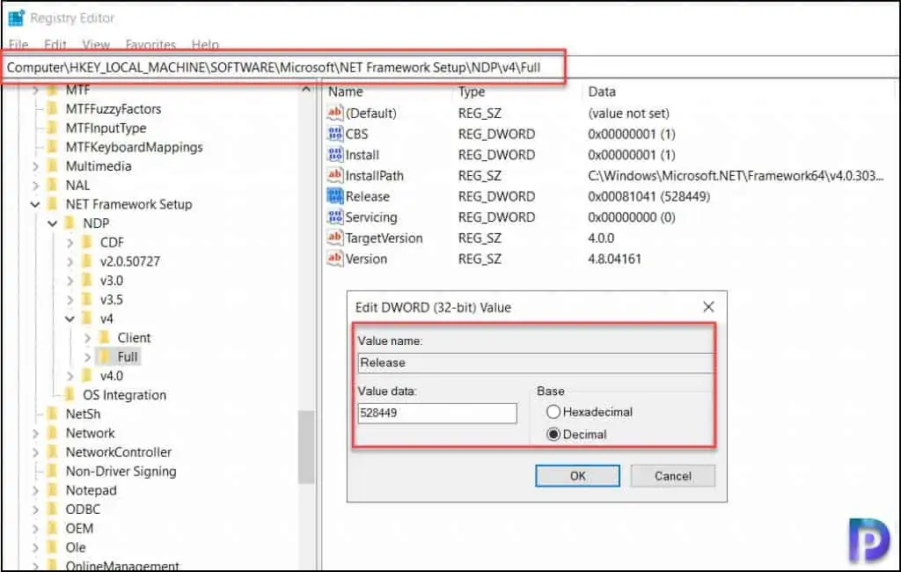The image size is (901, 572).
Task: Click the Registry Editor app icon in title bar
Action: coord(17,18)
